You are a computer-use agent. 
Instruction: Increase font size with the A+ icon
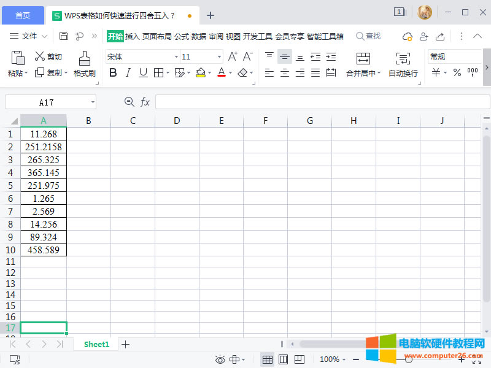click(233, 56)
